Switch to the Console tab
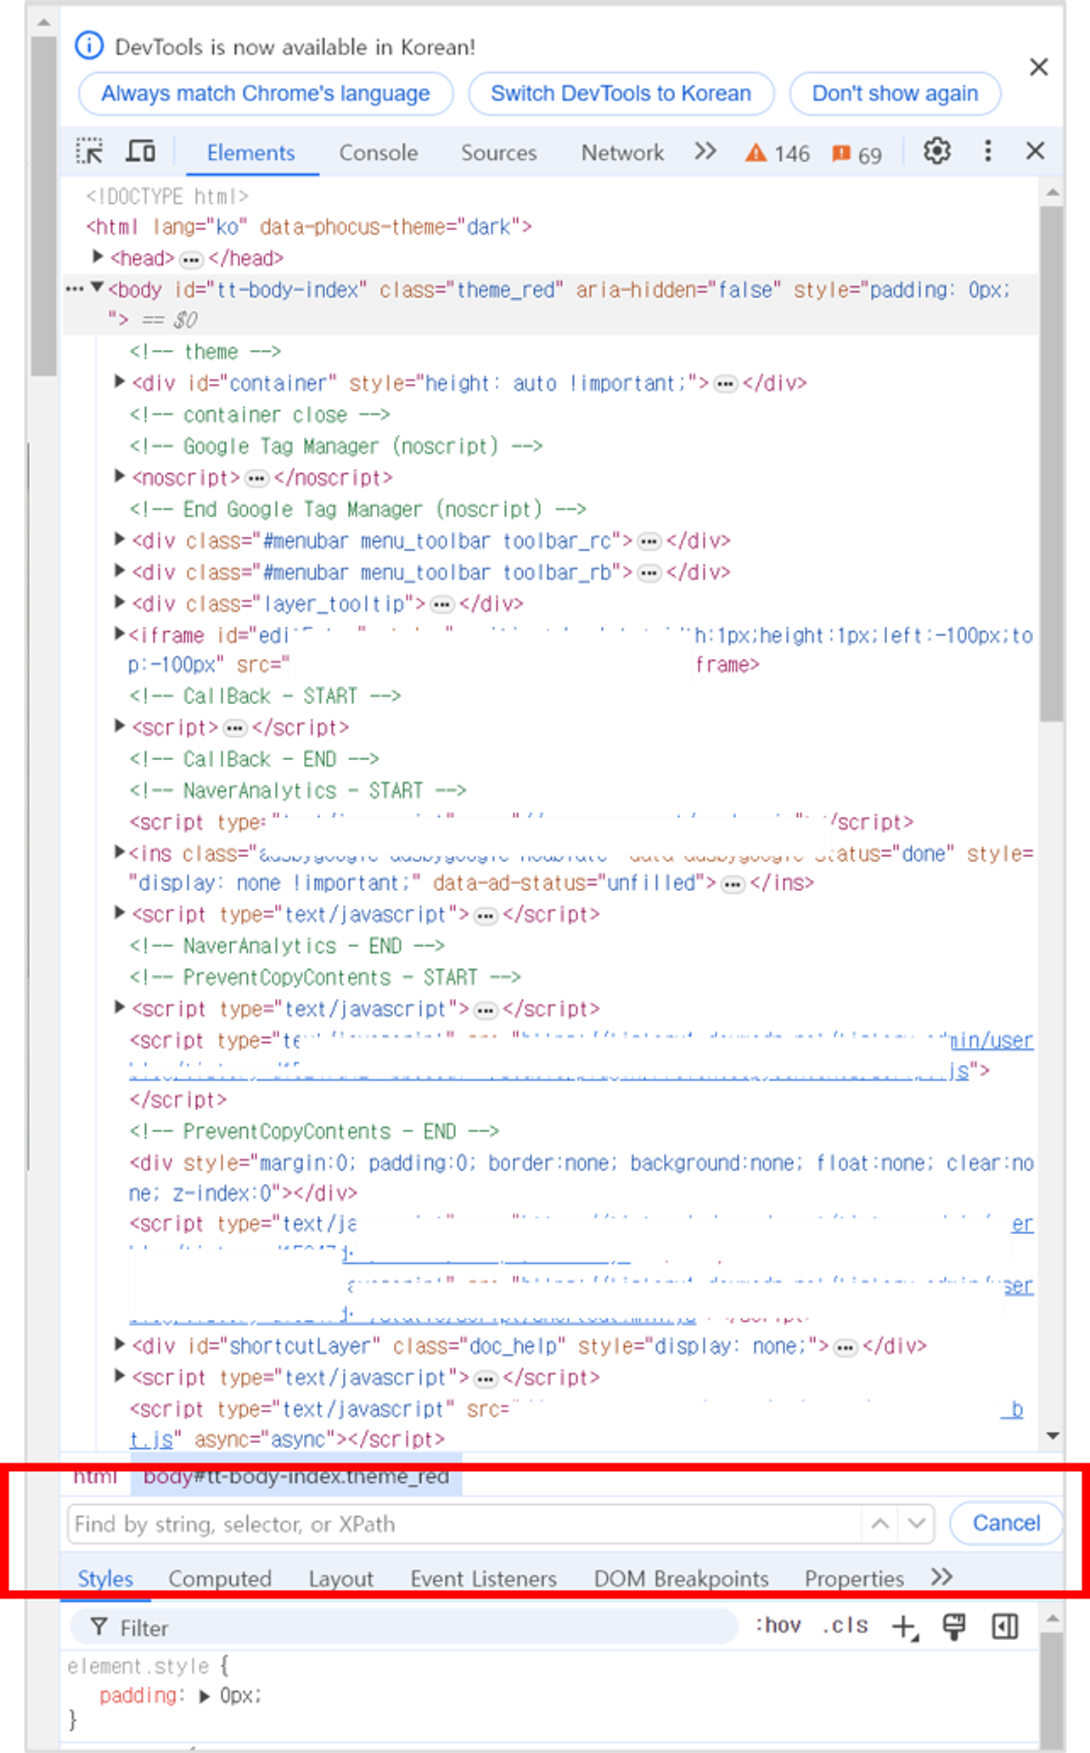Screen dimensions: 1090x1753 [x=379, y=153]
